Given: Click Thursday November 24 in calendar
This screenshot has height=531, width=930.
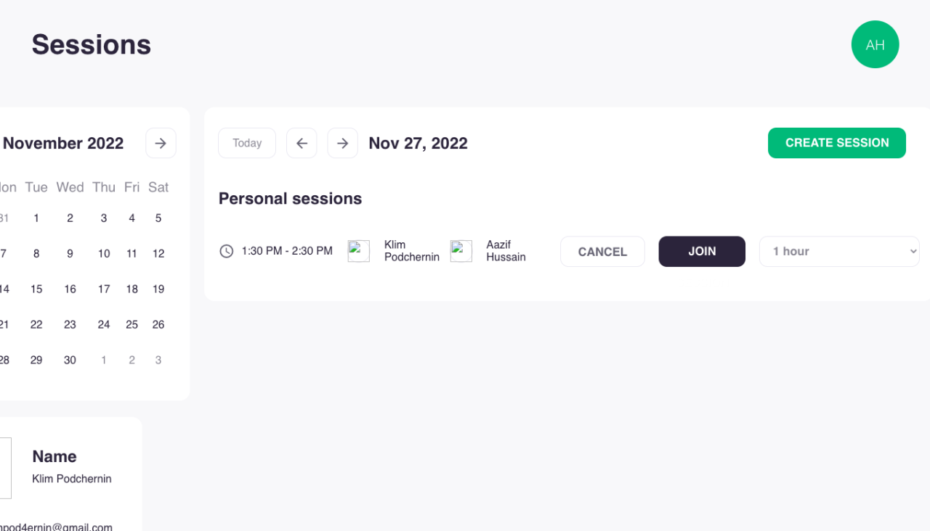Looking at the screenshot, I should coord(104,324).
